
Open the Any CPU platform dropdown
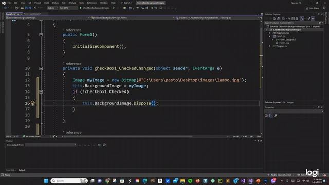[68, 8]
